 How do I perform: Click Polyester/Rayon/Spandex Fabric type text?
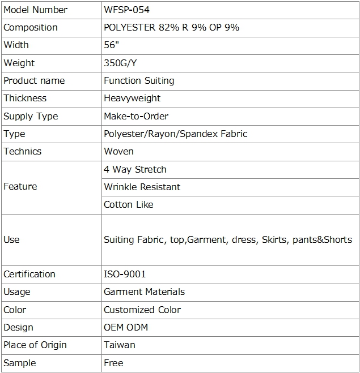pos(175,134)
